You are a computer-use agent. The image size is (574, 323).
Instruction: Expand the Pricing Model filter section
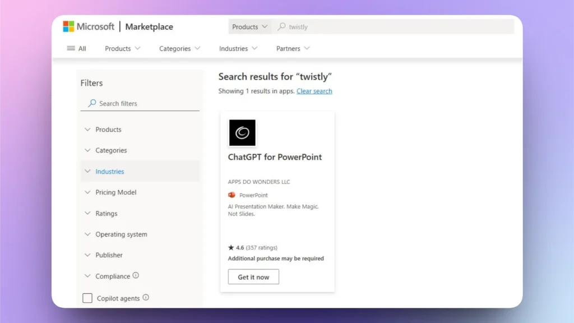coord(115,192)
